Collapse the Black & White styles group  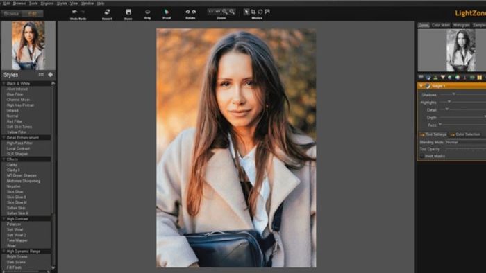[x=4, y=83]
